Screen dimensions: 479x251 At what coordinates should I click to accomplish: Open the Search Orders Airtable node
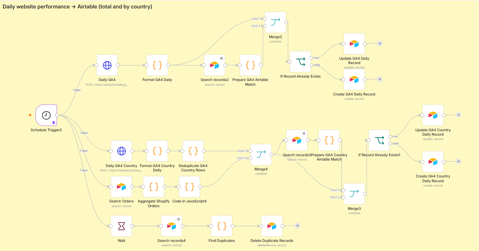pyautogui.click(x=121, y=187)
